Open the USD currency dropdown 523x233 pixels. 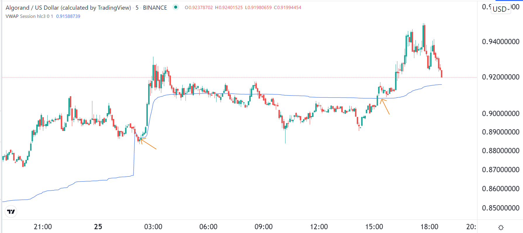[x=501, y=9]
